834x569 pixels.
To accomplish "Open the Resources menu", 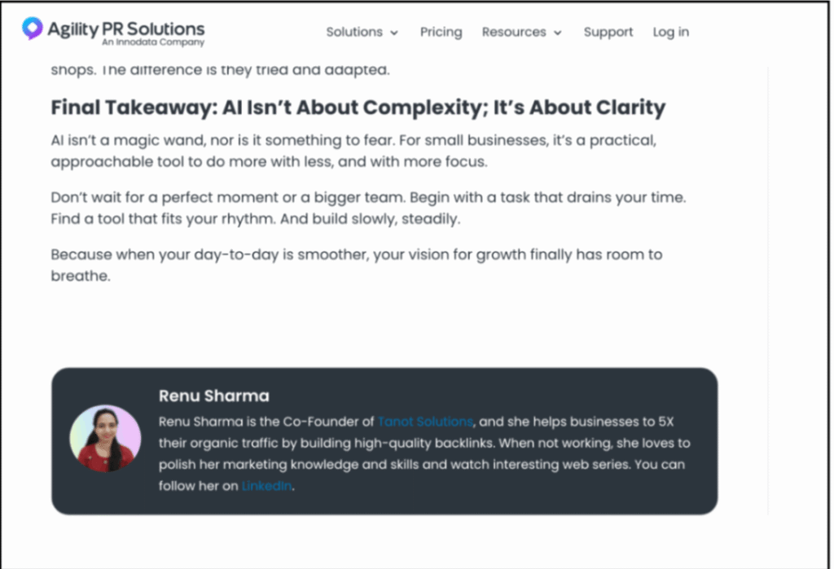I will point(512,32).
